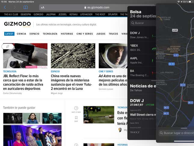Open BA The Boeing row in Bolsa
This screenshot has width=194, height=146.
tap(142, 73)
